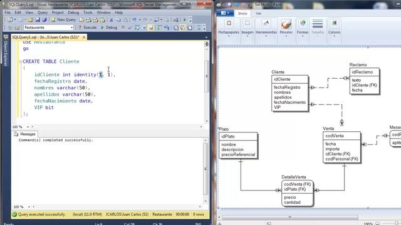Viewport: 401px width, 225px height.
Task: Open the New Project dropdown arrow
Action: pyautogui.click(x=15, y=19)
